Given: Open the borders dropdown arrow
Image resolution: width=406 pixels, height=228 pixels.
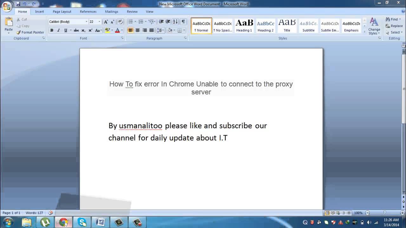Looking at the screenshot, I should point(184,30).
